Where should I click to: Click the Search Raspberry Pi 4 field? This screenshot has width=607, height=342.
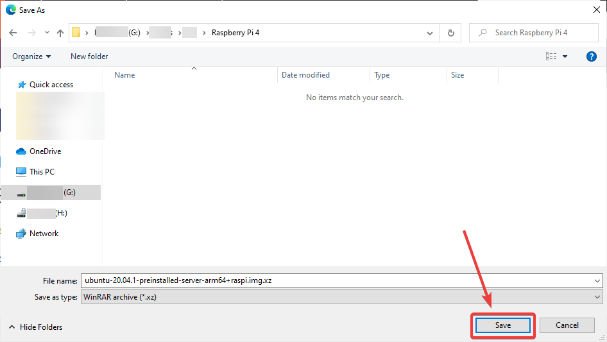[534, 33]
